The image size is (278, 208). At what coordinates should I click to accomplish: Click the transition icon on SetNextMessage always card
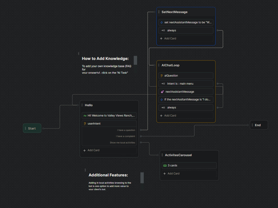point(163,31)
